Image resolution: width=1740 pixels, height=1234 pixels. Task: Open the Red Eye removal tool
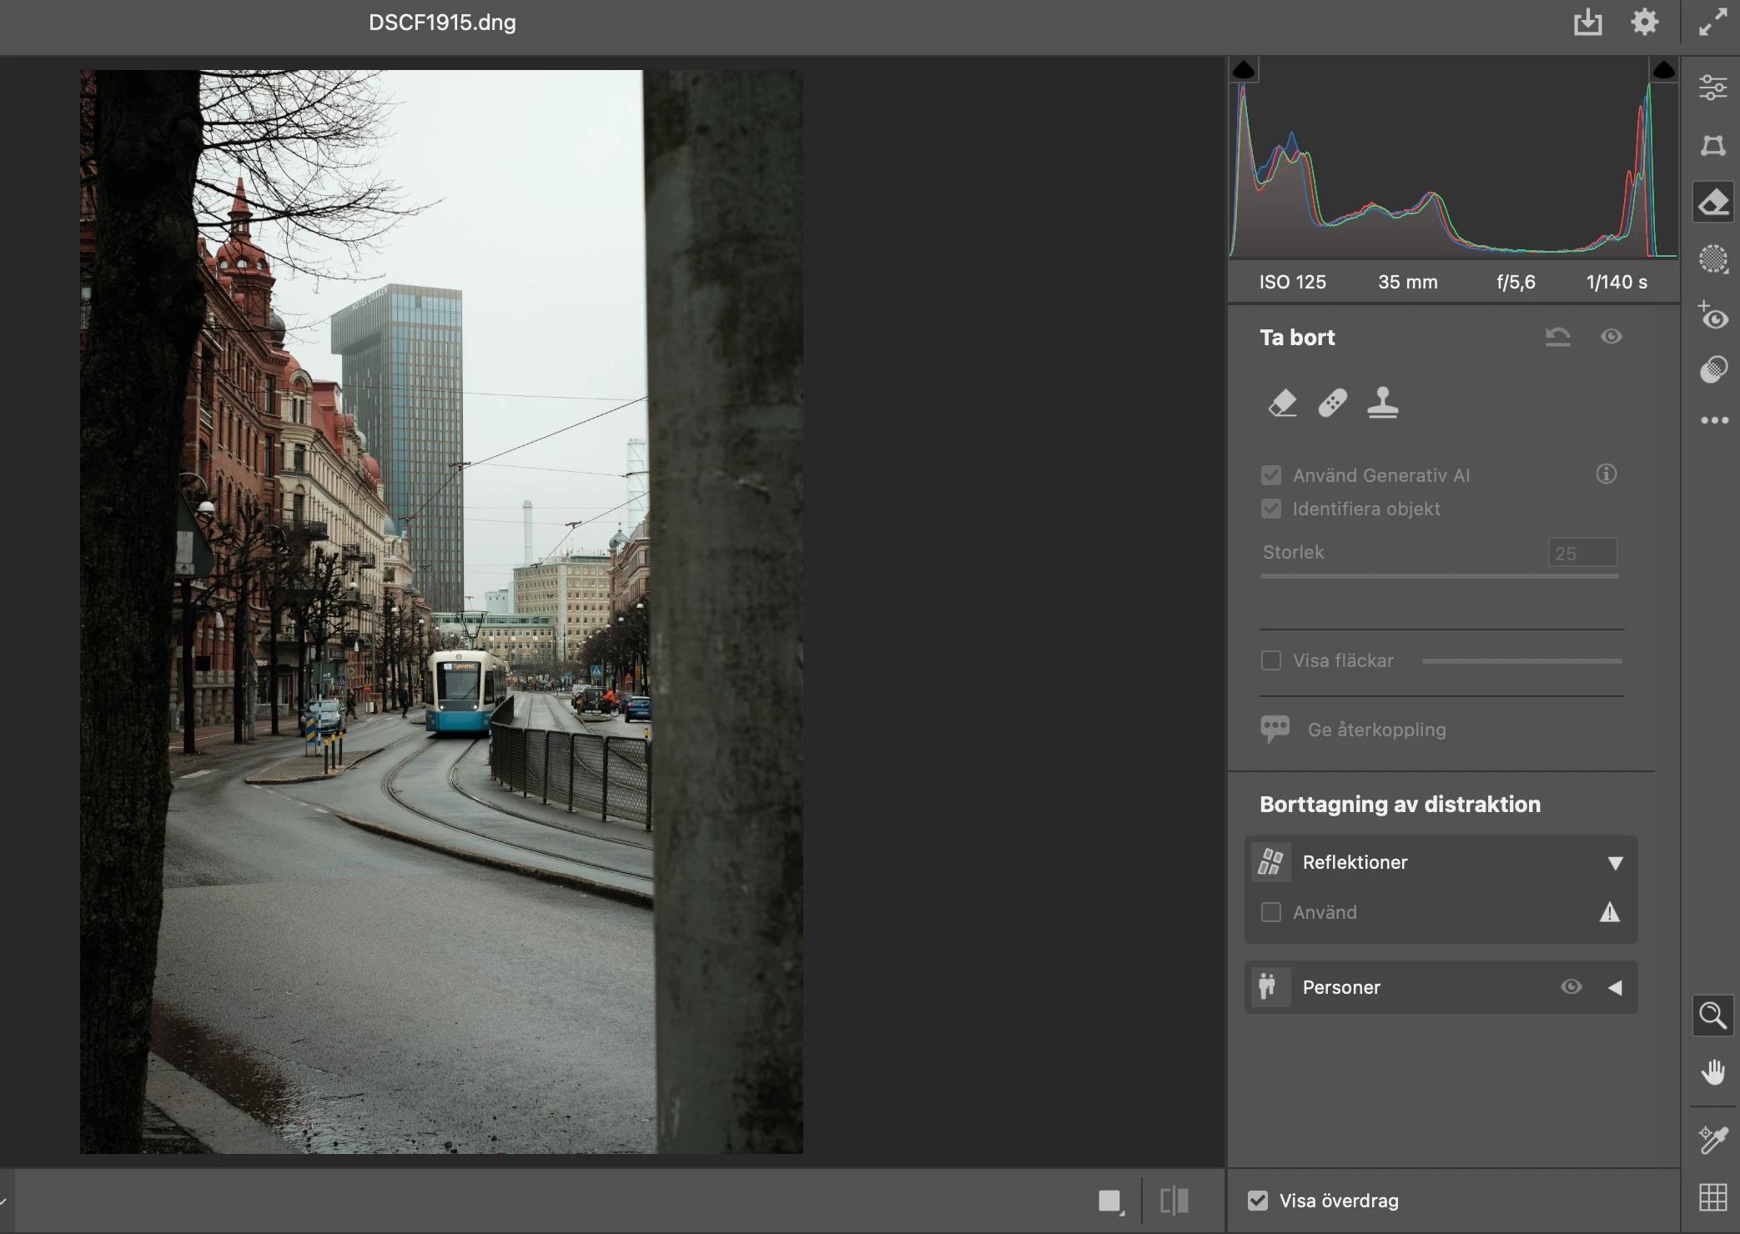1712,317
